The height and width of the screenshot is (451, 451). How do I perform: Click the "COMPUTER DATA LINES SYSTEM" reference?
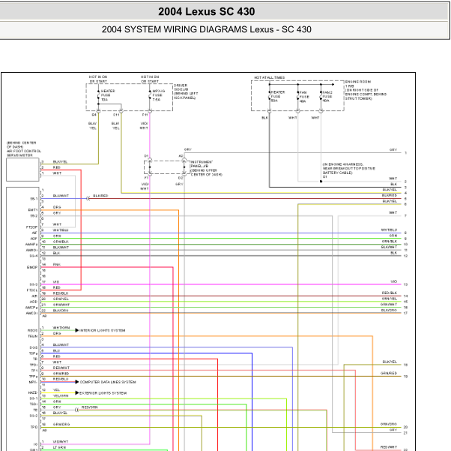(x=108, y=382)
